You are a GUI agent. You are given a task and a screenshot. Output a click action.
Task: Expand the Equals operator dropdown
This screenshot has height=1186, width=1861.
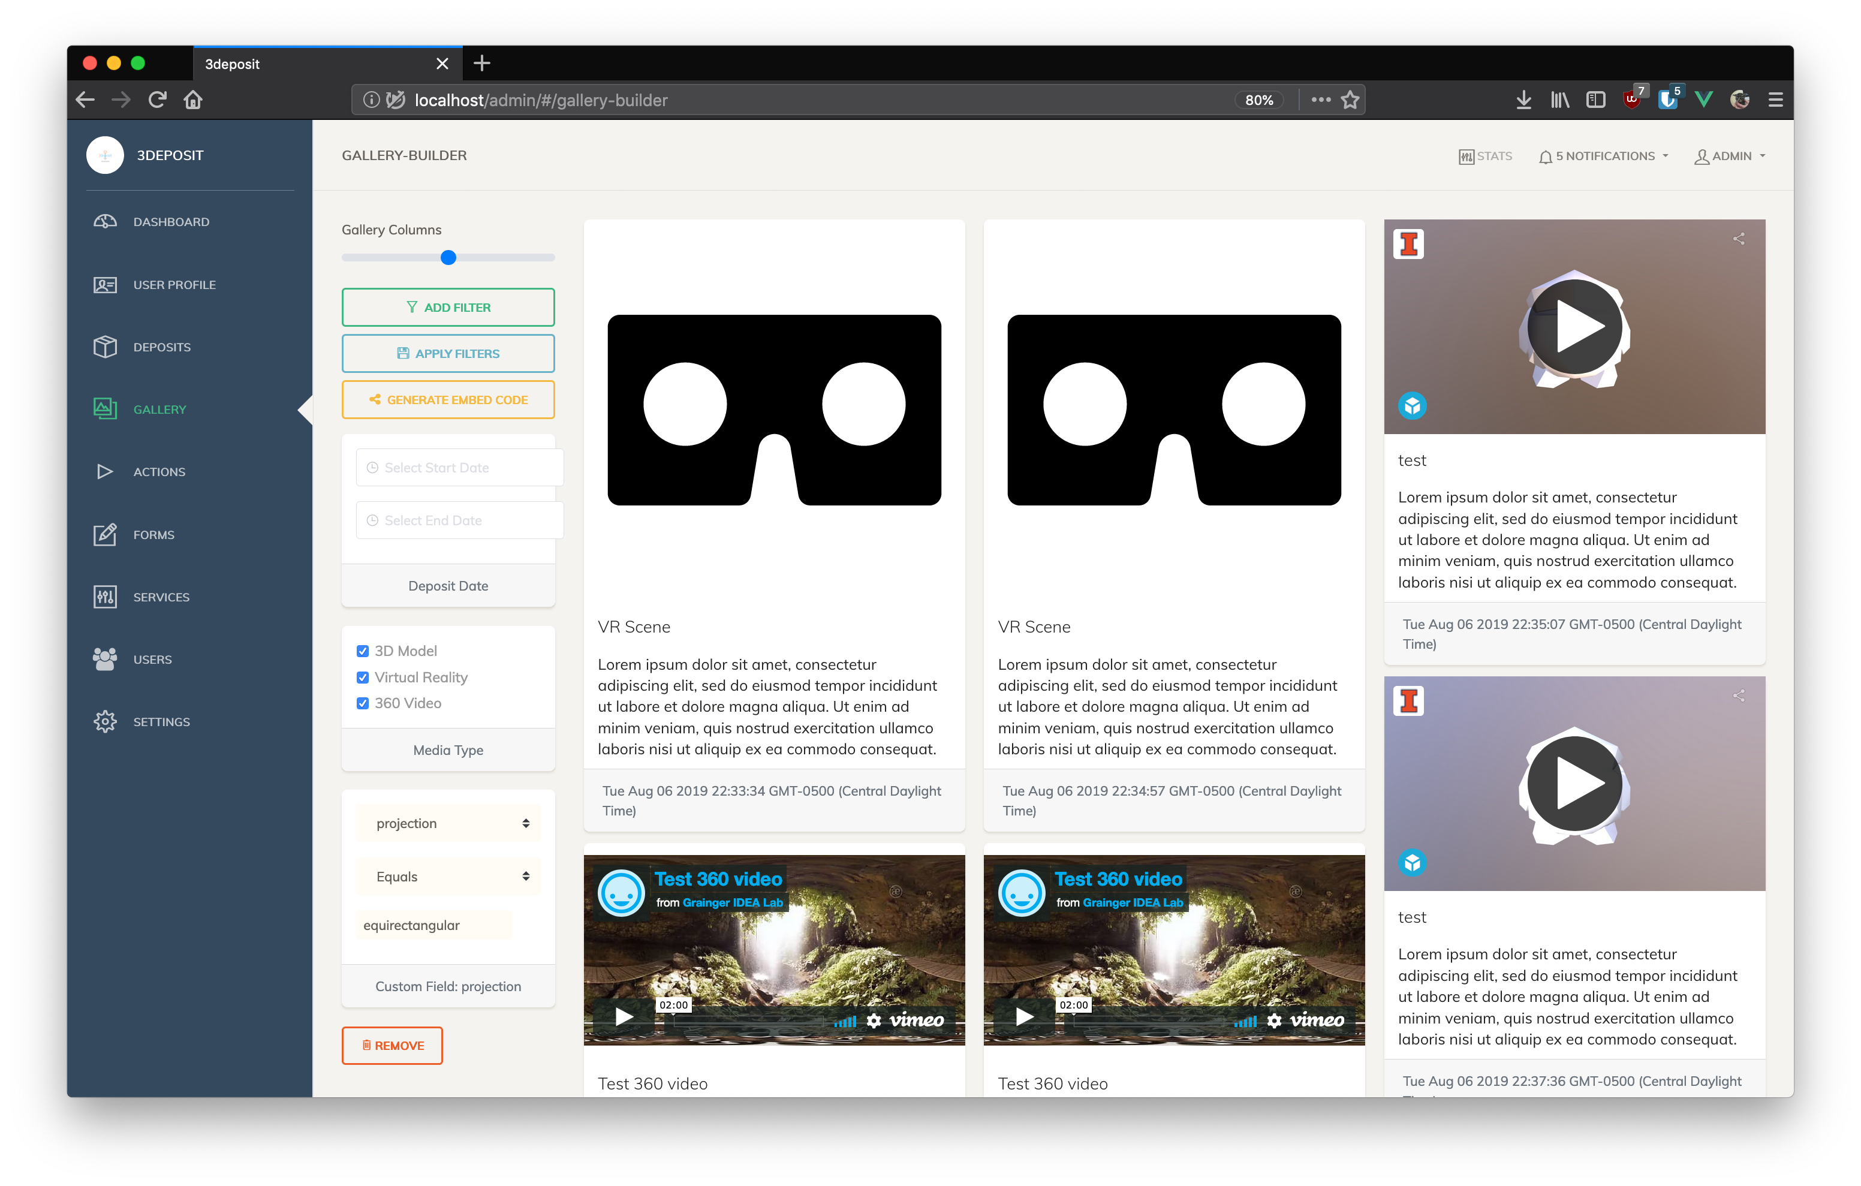pos(449,876)
